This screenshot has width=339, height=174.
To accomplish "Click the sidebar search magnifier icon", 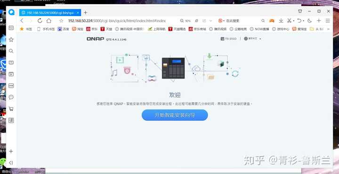I will tap(11, 51).
